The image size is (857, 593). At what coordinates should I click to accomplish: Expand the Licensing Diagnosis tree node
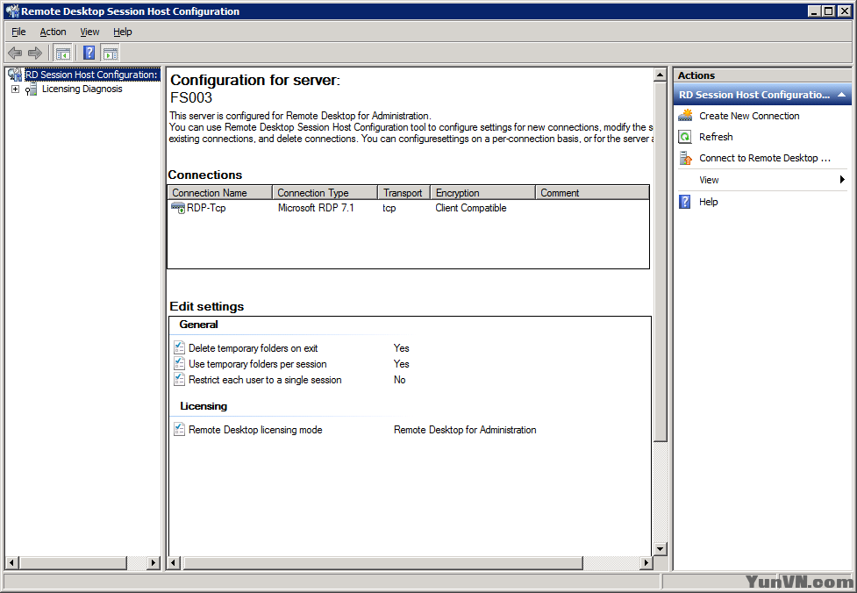coord(15,89)
